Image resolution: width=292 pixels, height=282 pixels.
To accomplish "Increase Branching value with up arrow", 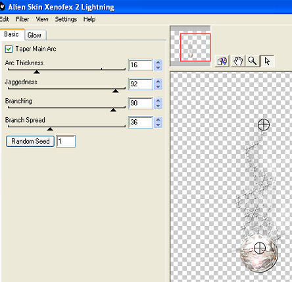I will 158,101.
